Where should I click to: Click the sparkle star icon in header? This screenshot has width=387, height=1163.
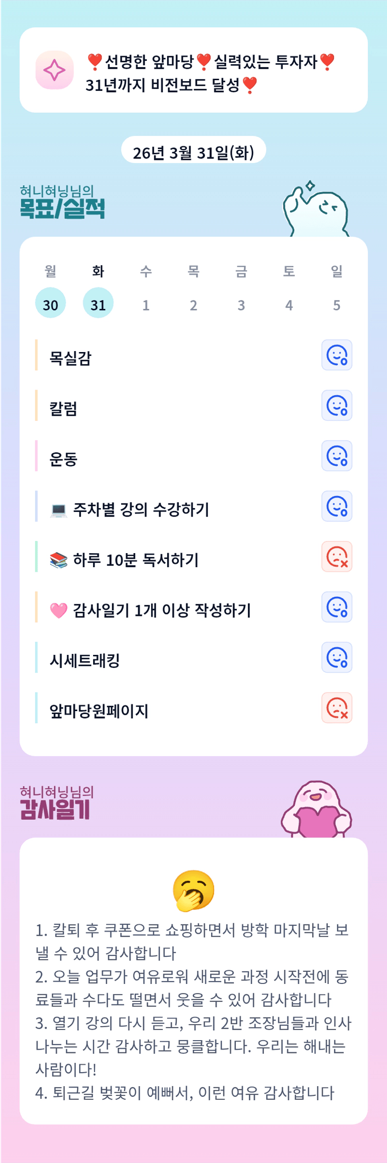(54, 70)
